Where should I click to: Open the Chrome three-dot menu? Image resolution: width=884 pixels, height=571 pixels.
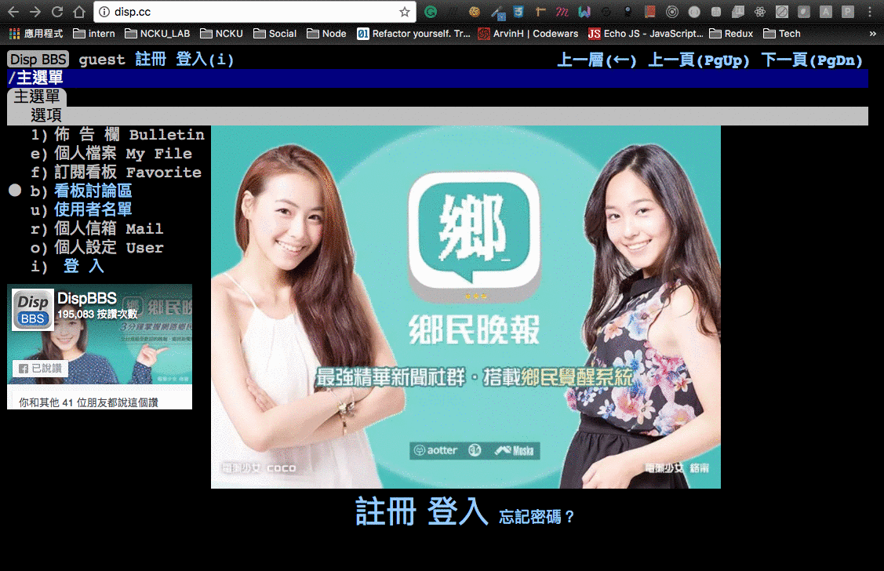coord(870,12)
